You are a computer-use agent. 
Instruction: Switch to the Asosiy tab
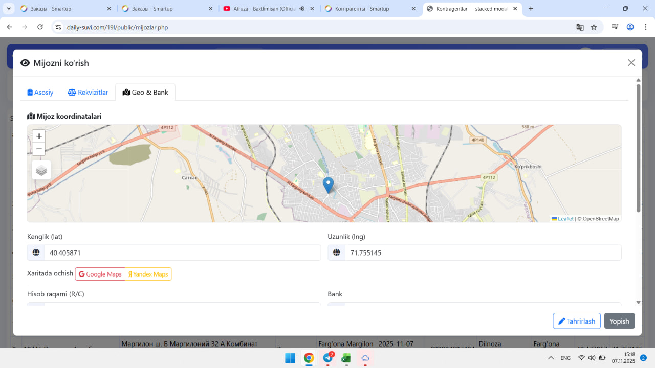(40, 93)
